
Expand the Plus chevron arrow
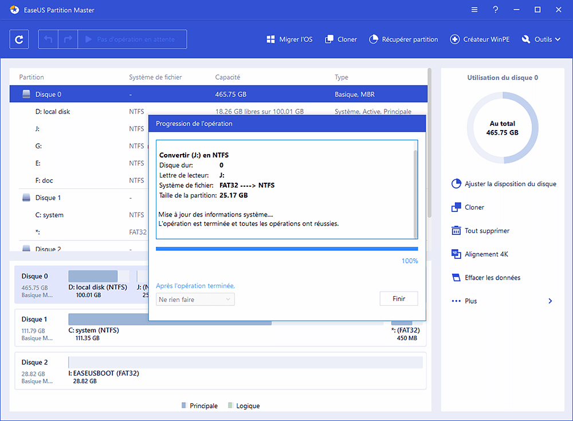pos(550,301)
